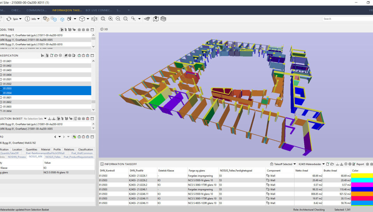The image size is (373, 212).
Task: Go back in Info panel history
Action: (55, 137)
